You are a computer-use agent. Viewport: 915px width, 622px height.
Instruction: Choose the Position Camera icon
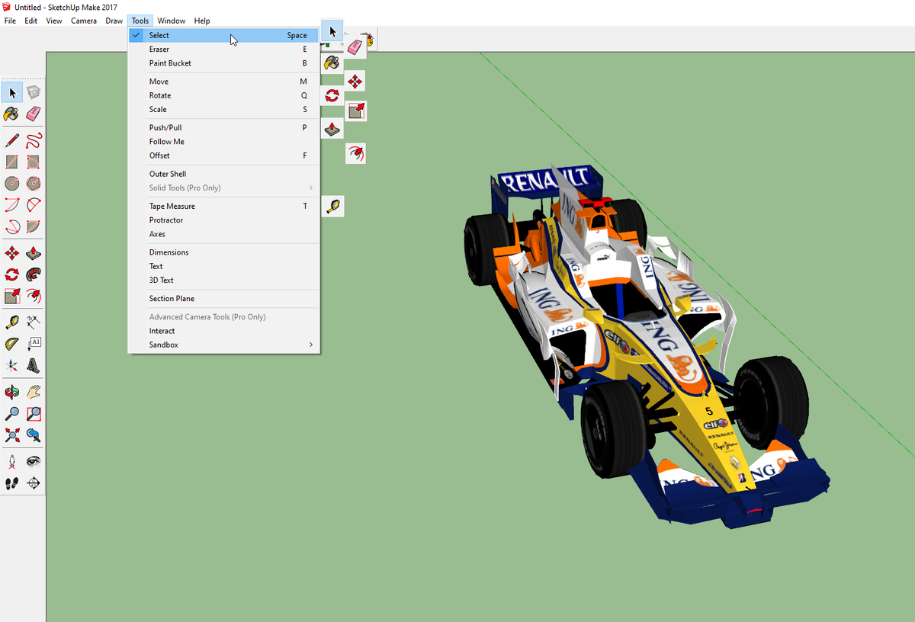click(12, 462)
